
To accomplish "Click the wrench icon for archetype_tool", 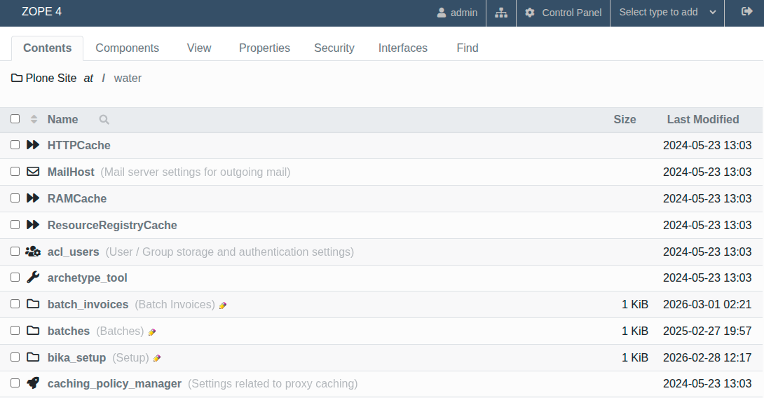I will click(33, 277).
